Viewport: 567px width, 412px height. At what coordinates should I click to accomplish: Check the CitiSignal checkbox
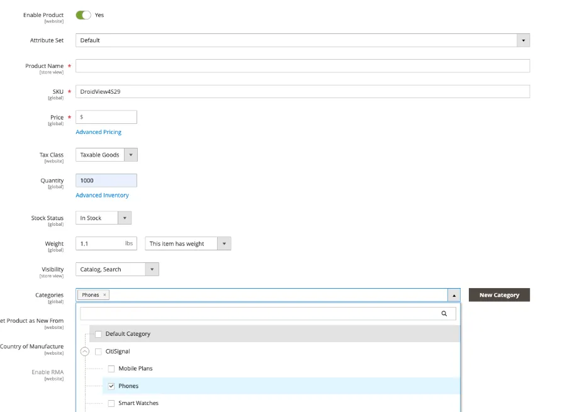coord(98,351)
